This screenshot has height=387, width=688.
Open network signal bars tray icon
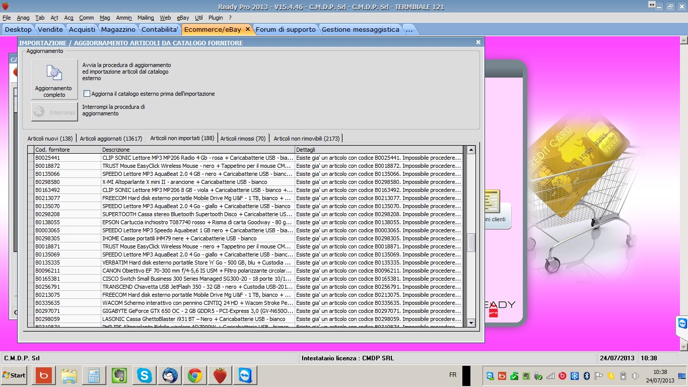click(x=551, y=376)
